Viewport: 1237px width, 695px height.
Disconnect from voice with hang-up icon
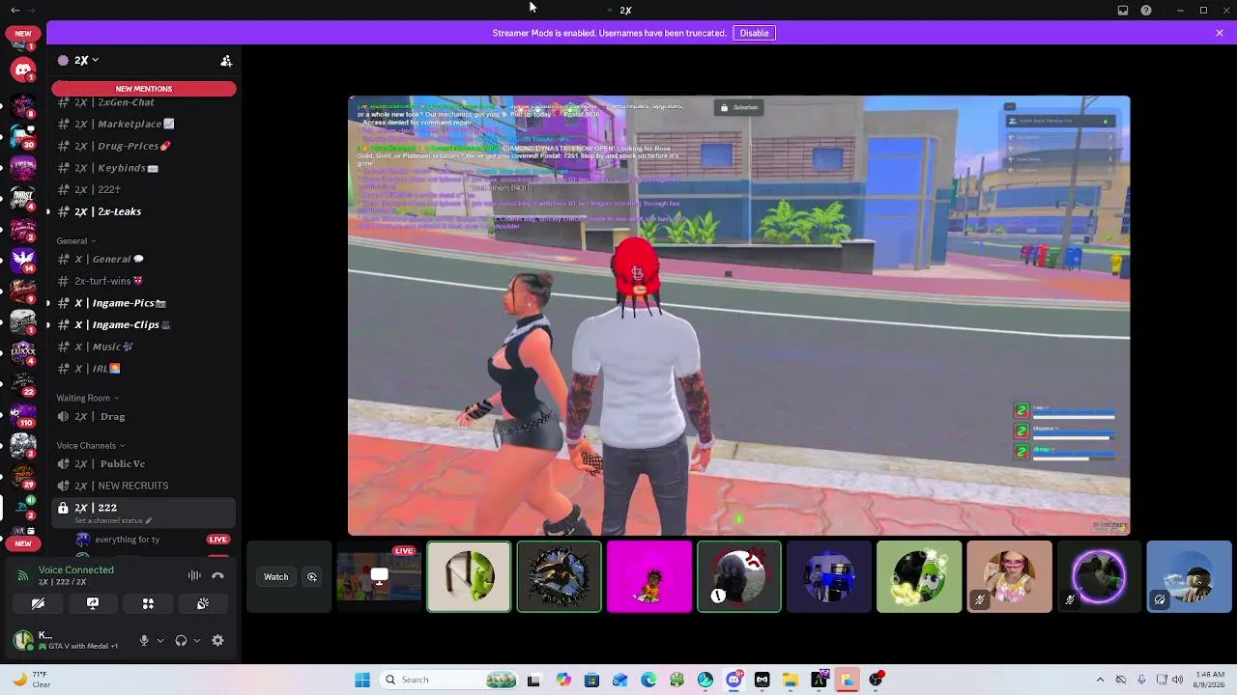coord(217,575)
